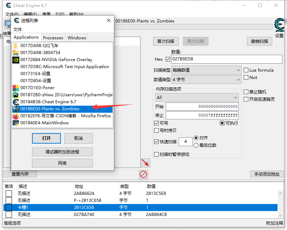The width and height of the screenshot is (287, 230).
Task: Open the 文件 menu in process list
Action: [x=18, y=29]
